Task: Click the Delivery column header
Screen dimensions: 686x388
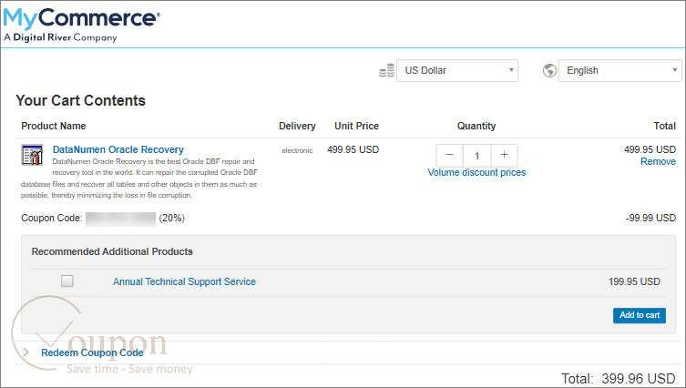Action: [297, 126]
